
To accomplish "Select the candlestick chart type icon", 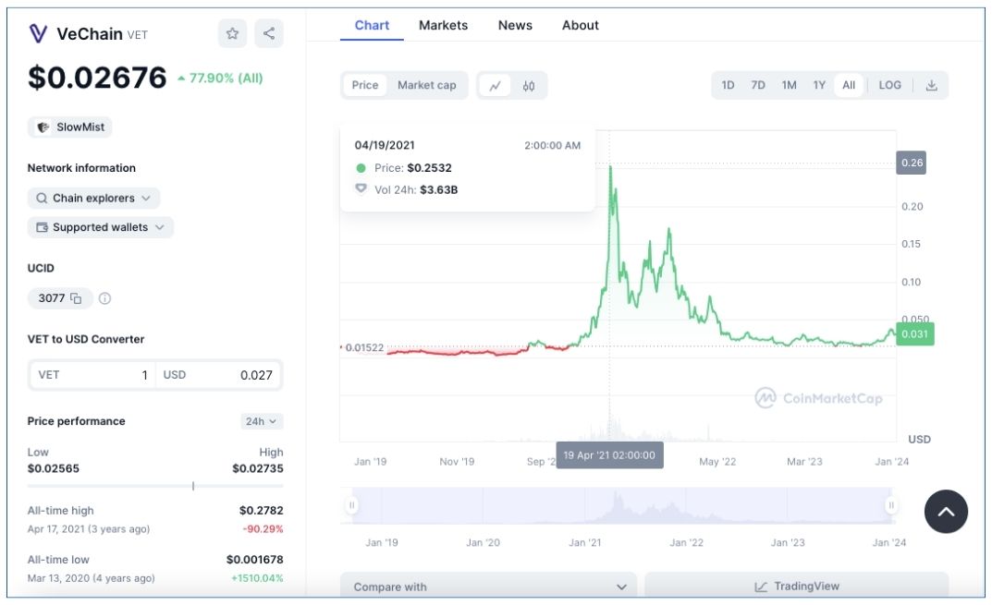I will click(x=529, y=85).
